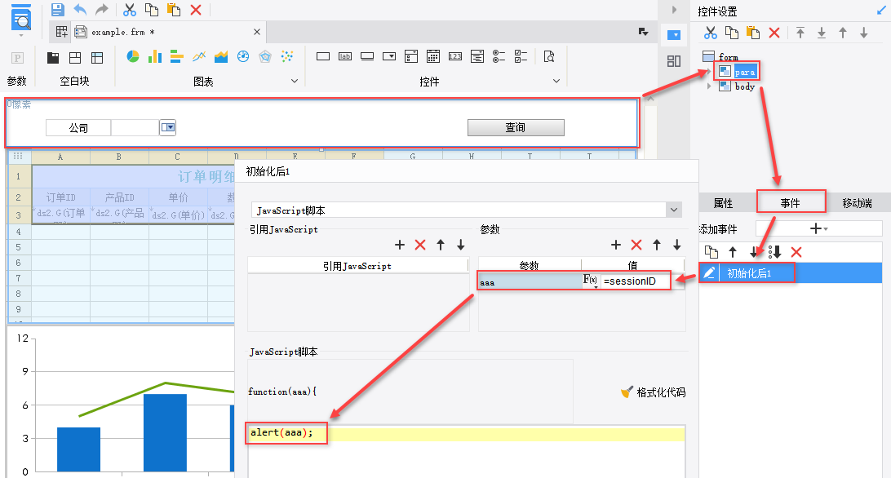
Task: Switch to the 事件 events tab
Action: [x=790, y=203]
